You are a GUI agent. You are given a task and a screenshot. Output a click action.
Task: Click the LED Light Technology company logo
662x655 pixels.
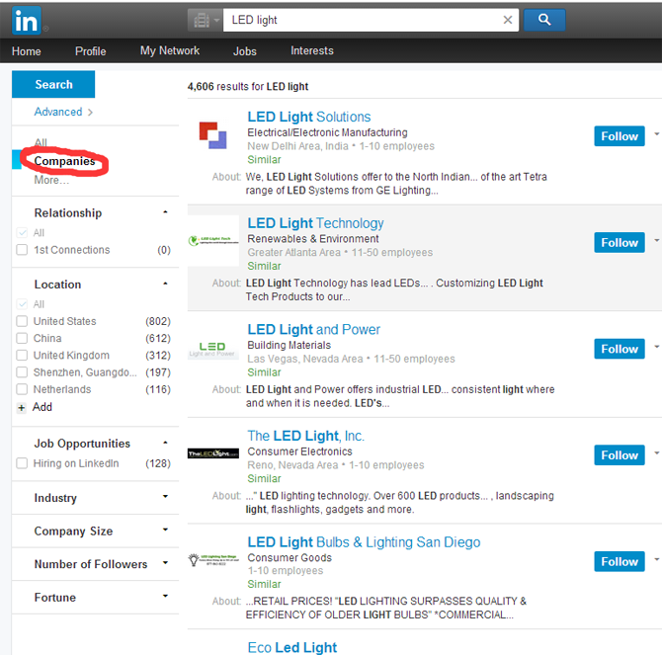[x=213, y=241]
